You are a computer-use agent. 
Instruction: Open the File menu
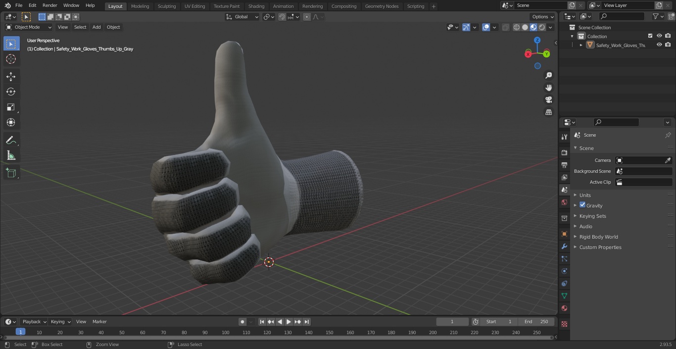point(19,5)
